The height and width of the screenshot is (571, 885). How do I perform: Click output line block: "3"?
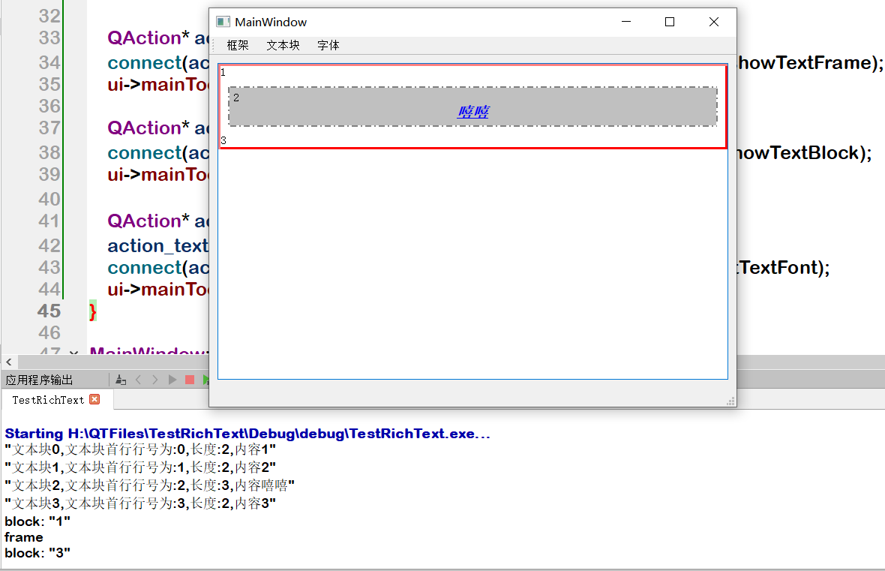(x=37, y=553)
